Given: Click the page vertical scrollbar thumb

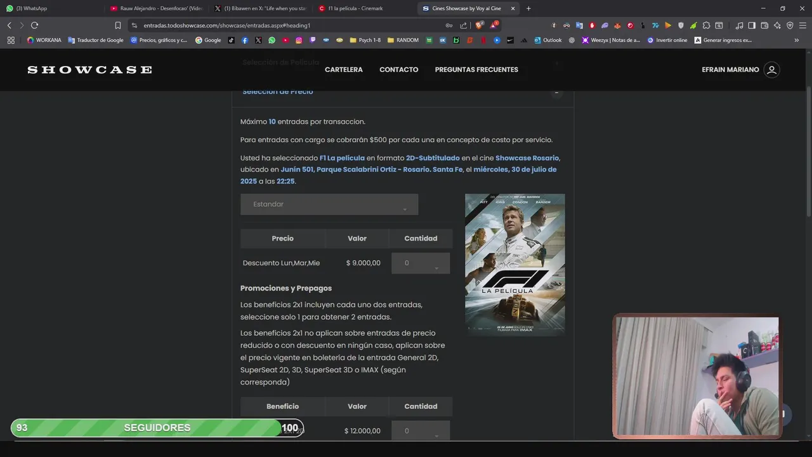Looking at the screenshot, I should coord(808,152).
